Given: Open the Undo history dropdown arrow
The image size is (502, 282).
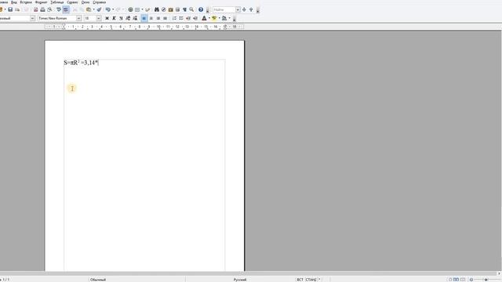Looking at the screenshot, I should 113,9.
